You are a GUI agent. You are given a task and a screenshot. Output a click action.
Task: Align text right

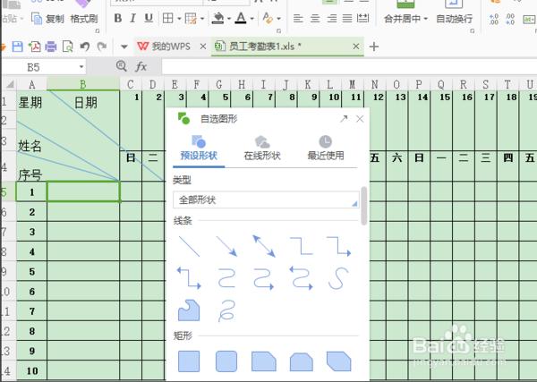pyautogui.click(x=331, y=19)
